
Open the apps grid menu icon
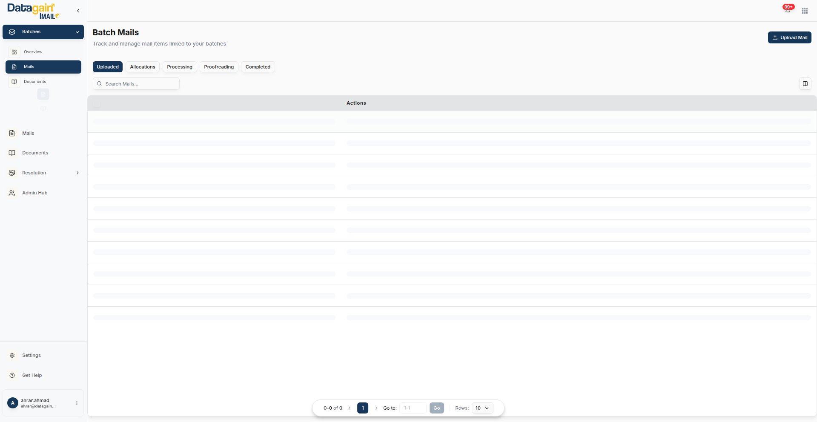coord(805,11)
